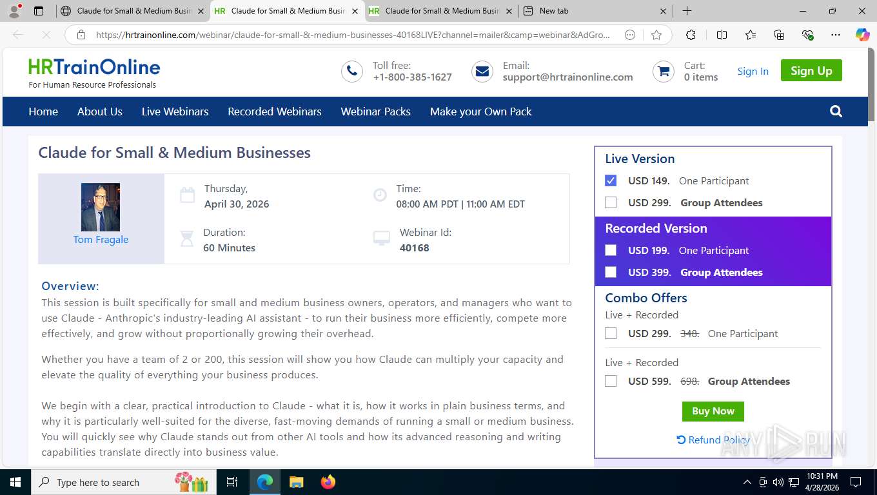Click the phone icon beside Toll free
The height and width of the screenshot is (495, 877).
352,72
